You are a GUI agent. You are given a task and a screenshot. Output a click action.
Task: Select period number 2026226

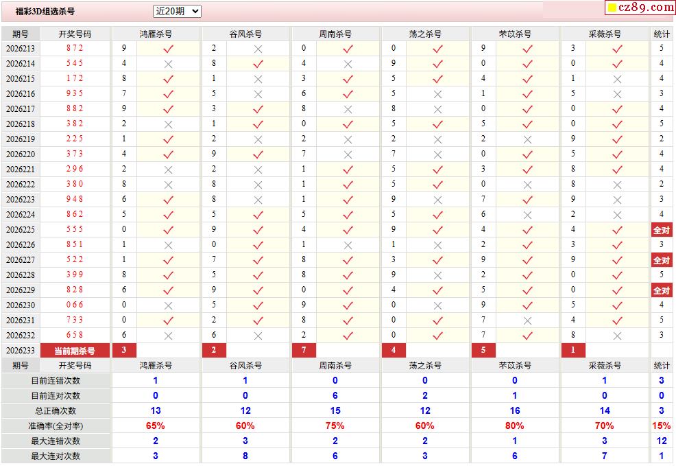tap(21, 245)
